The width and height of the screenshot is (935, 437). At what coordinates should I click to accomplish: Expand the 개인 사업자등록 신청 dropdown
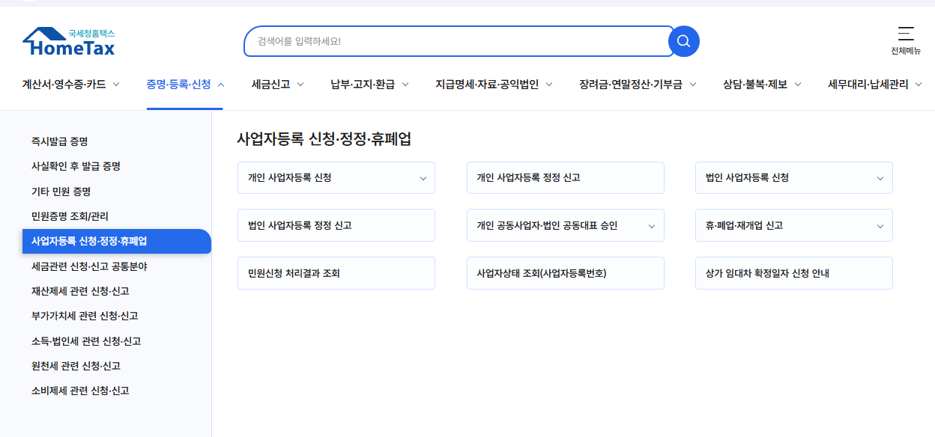[336, 177]
